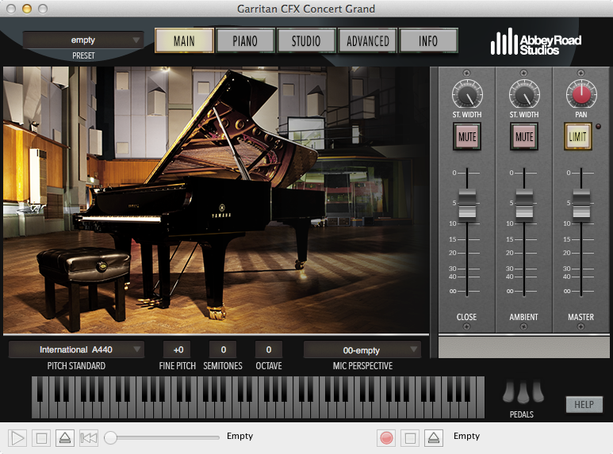Click the recorder 'Empty' file label
This screenshot has width=613, height=454.
click(x=466, y=436)
